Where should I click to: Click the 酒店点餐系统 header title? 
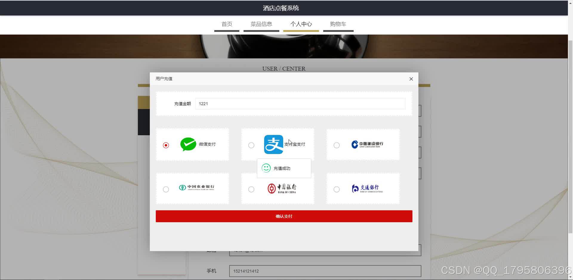coord(281,8)
